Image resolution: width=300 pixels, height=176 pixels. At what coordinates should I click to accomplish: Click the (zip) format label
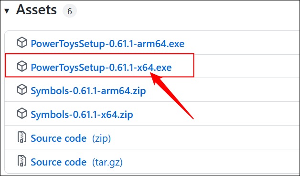coord(102,138)
